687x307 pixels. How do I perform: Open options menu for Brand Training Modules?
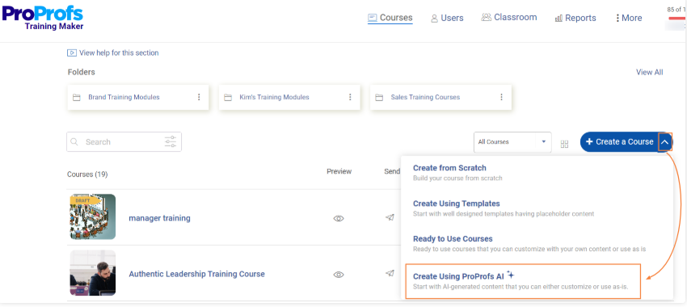point(199,97)
